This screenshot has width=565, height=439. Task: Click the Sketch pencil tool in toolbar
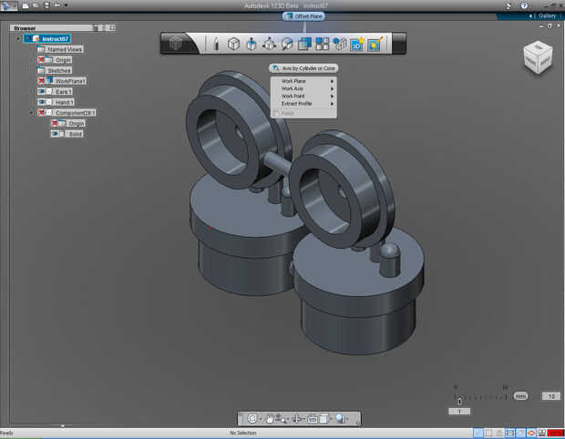coord(216,43)
